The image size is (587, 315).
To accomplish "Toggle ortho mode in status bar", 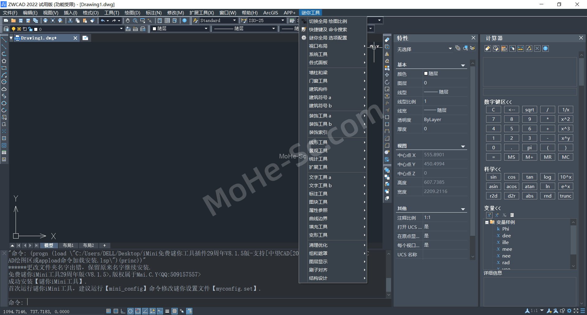I will [123, 311].
